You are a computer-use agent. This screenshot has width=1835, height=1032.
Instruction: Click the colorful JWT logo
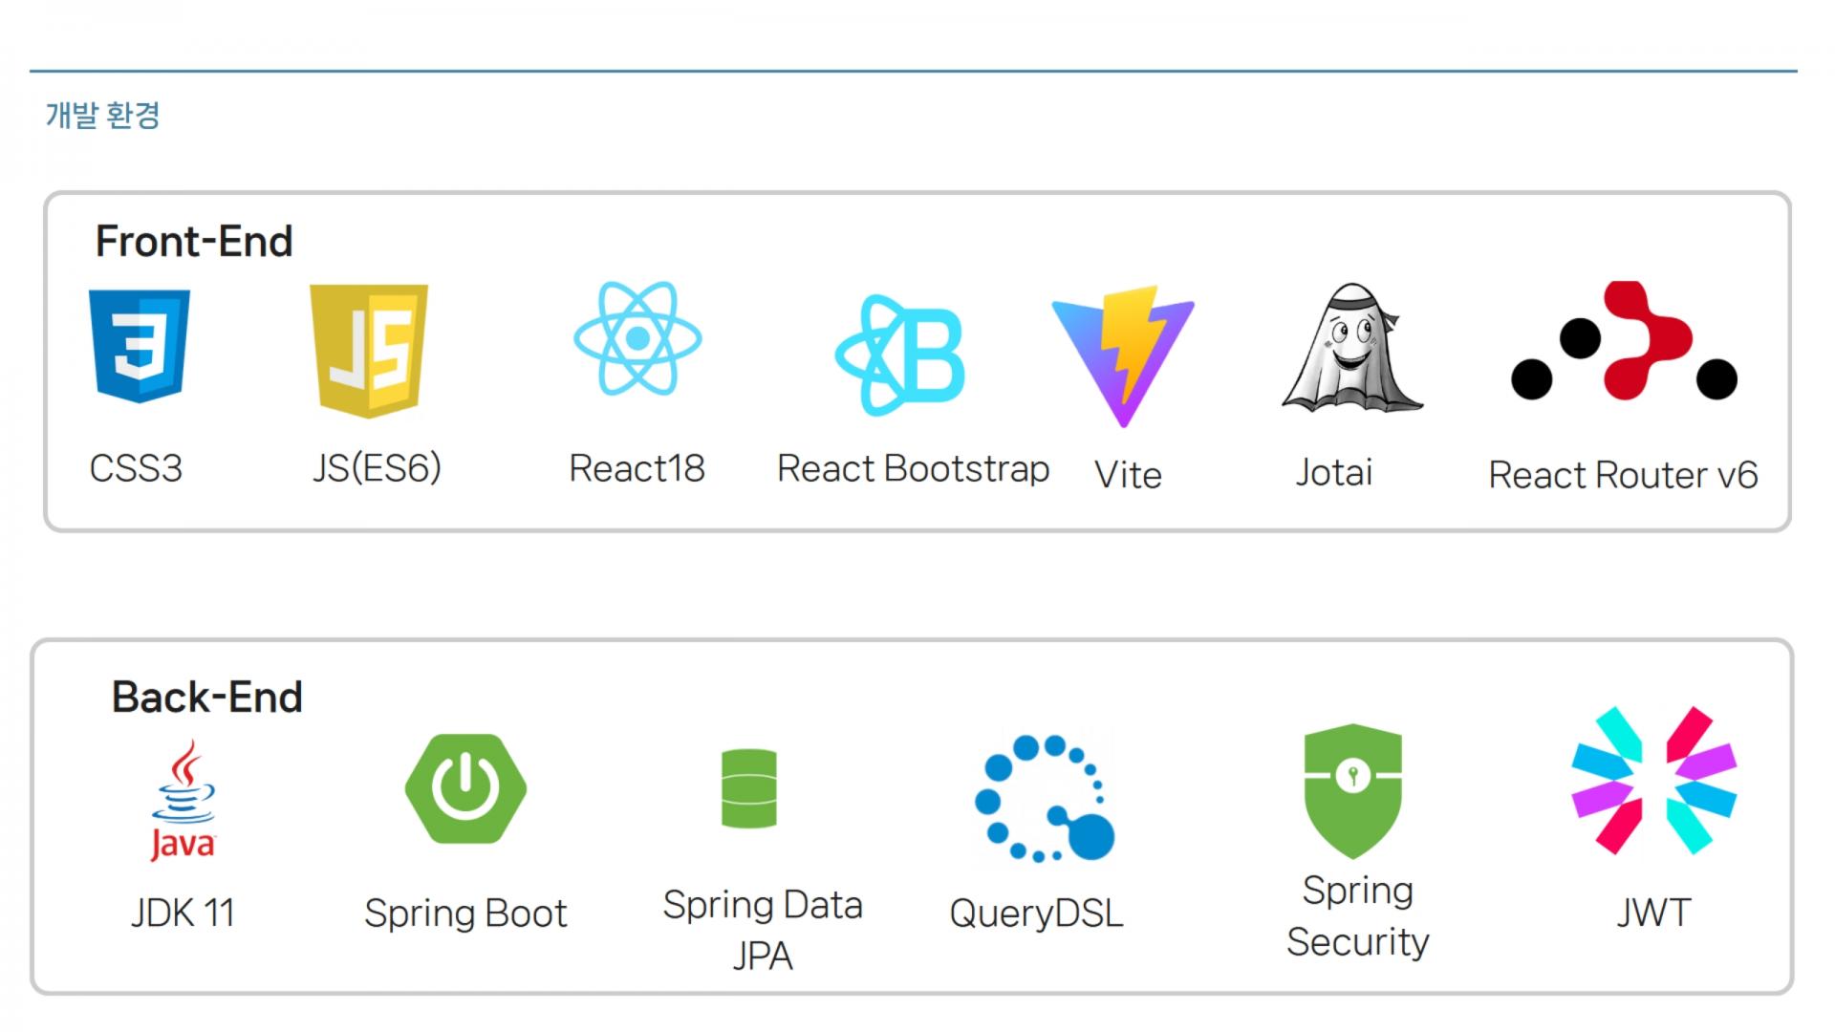(x=1653, y=780)
